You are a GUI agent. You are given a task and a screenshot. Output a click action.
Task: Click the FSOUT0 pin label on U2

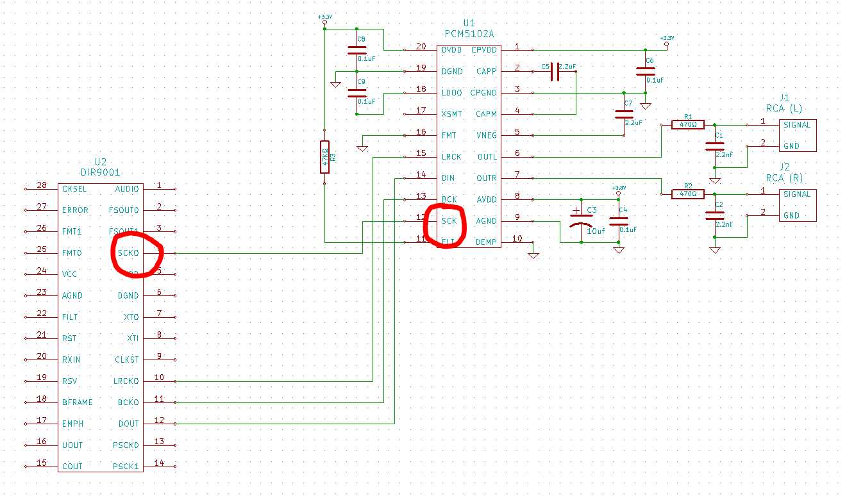pos(124,210)
